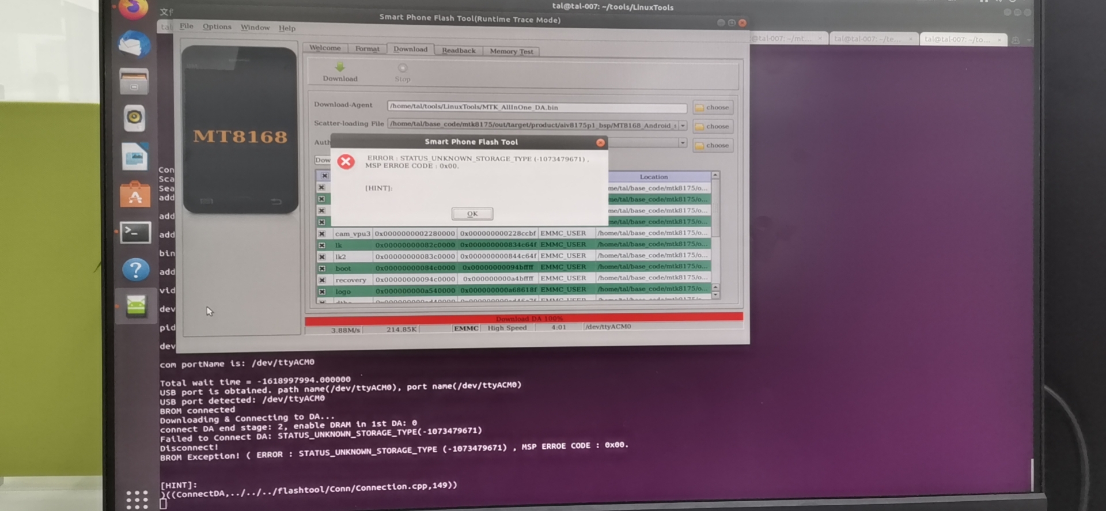Switch to the terminal tab ending in ~/mt...
This screenshot has height=511, width=1106.
tap(787, 39)
